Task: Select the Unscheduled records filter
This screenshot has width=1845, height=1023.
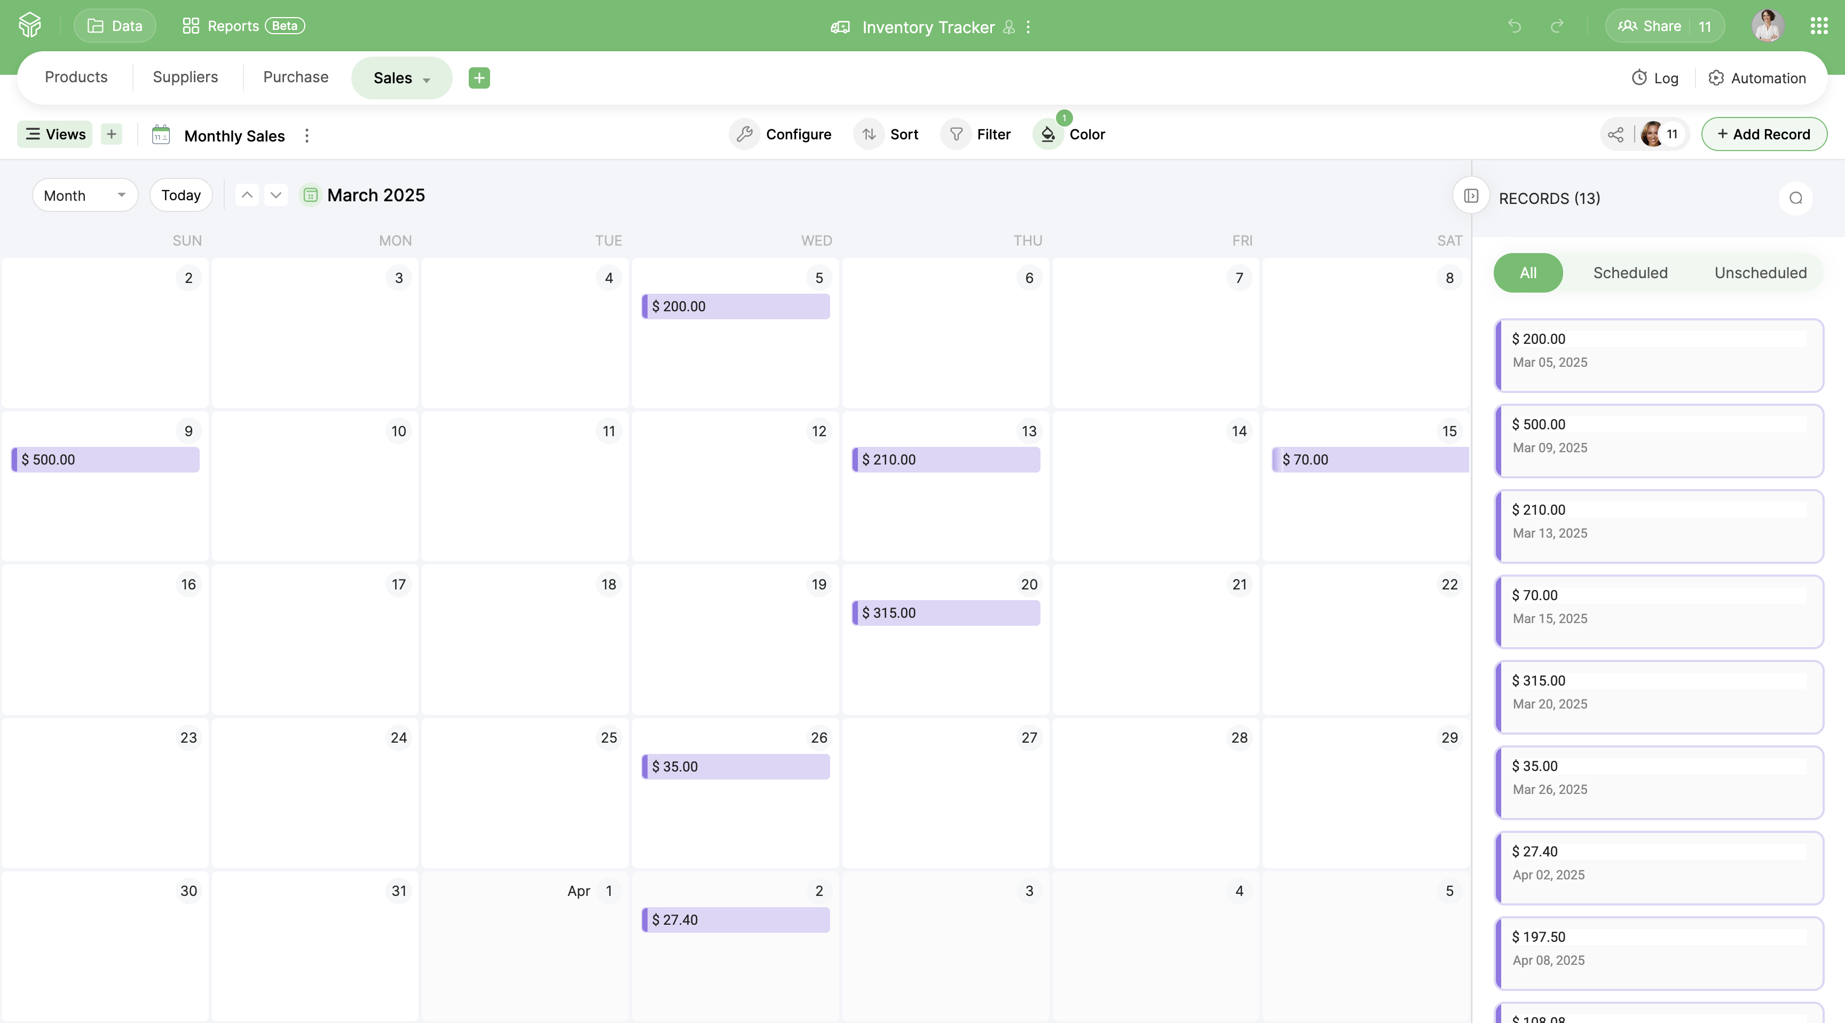Action: [1761, 272]
